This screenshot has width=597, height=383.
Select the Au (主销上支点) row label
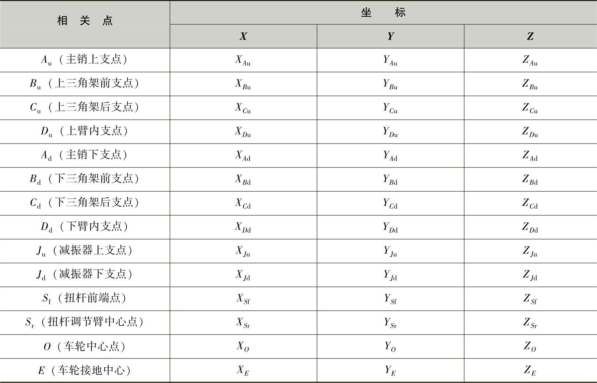(85, 60)
